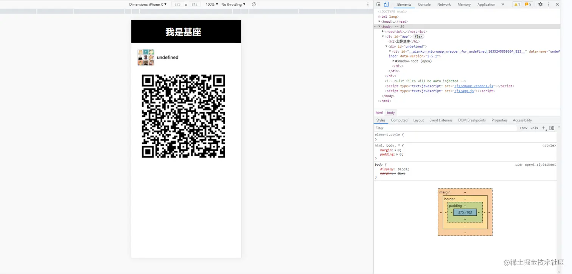The width and height of the screenshot is (572, 274).
Task: Close the DevTools panel
Action: point(557,5)
